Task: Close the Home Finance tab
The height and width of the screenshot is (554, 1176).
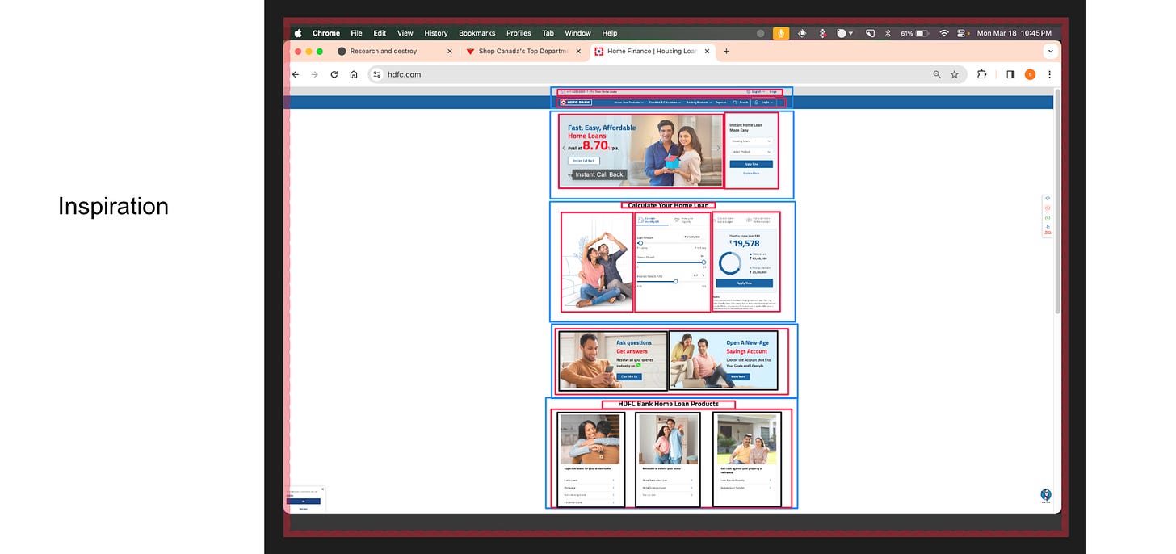Action: pyautogui.click(x=708, y=51)
